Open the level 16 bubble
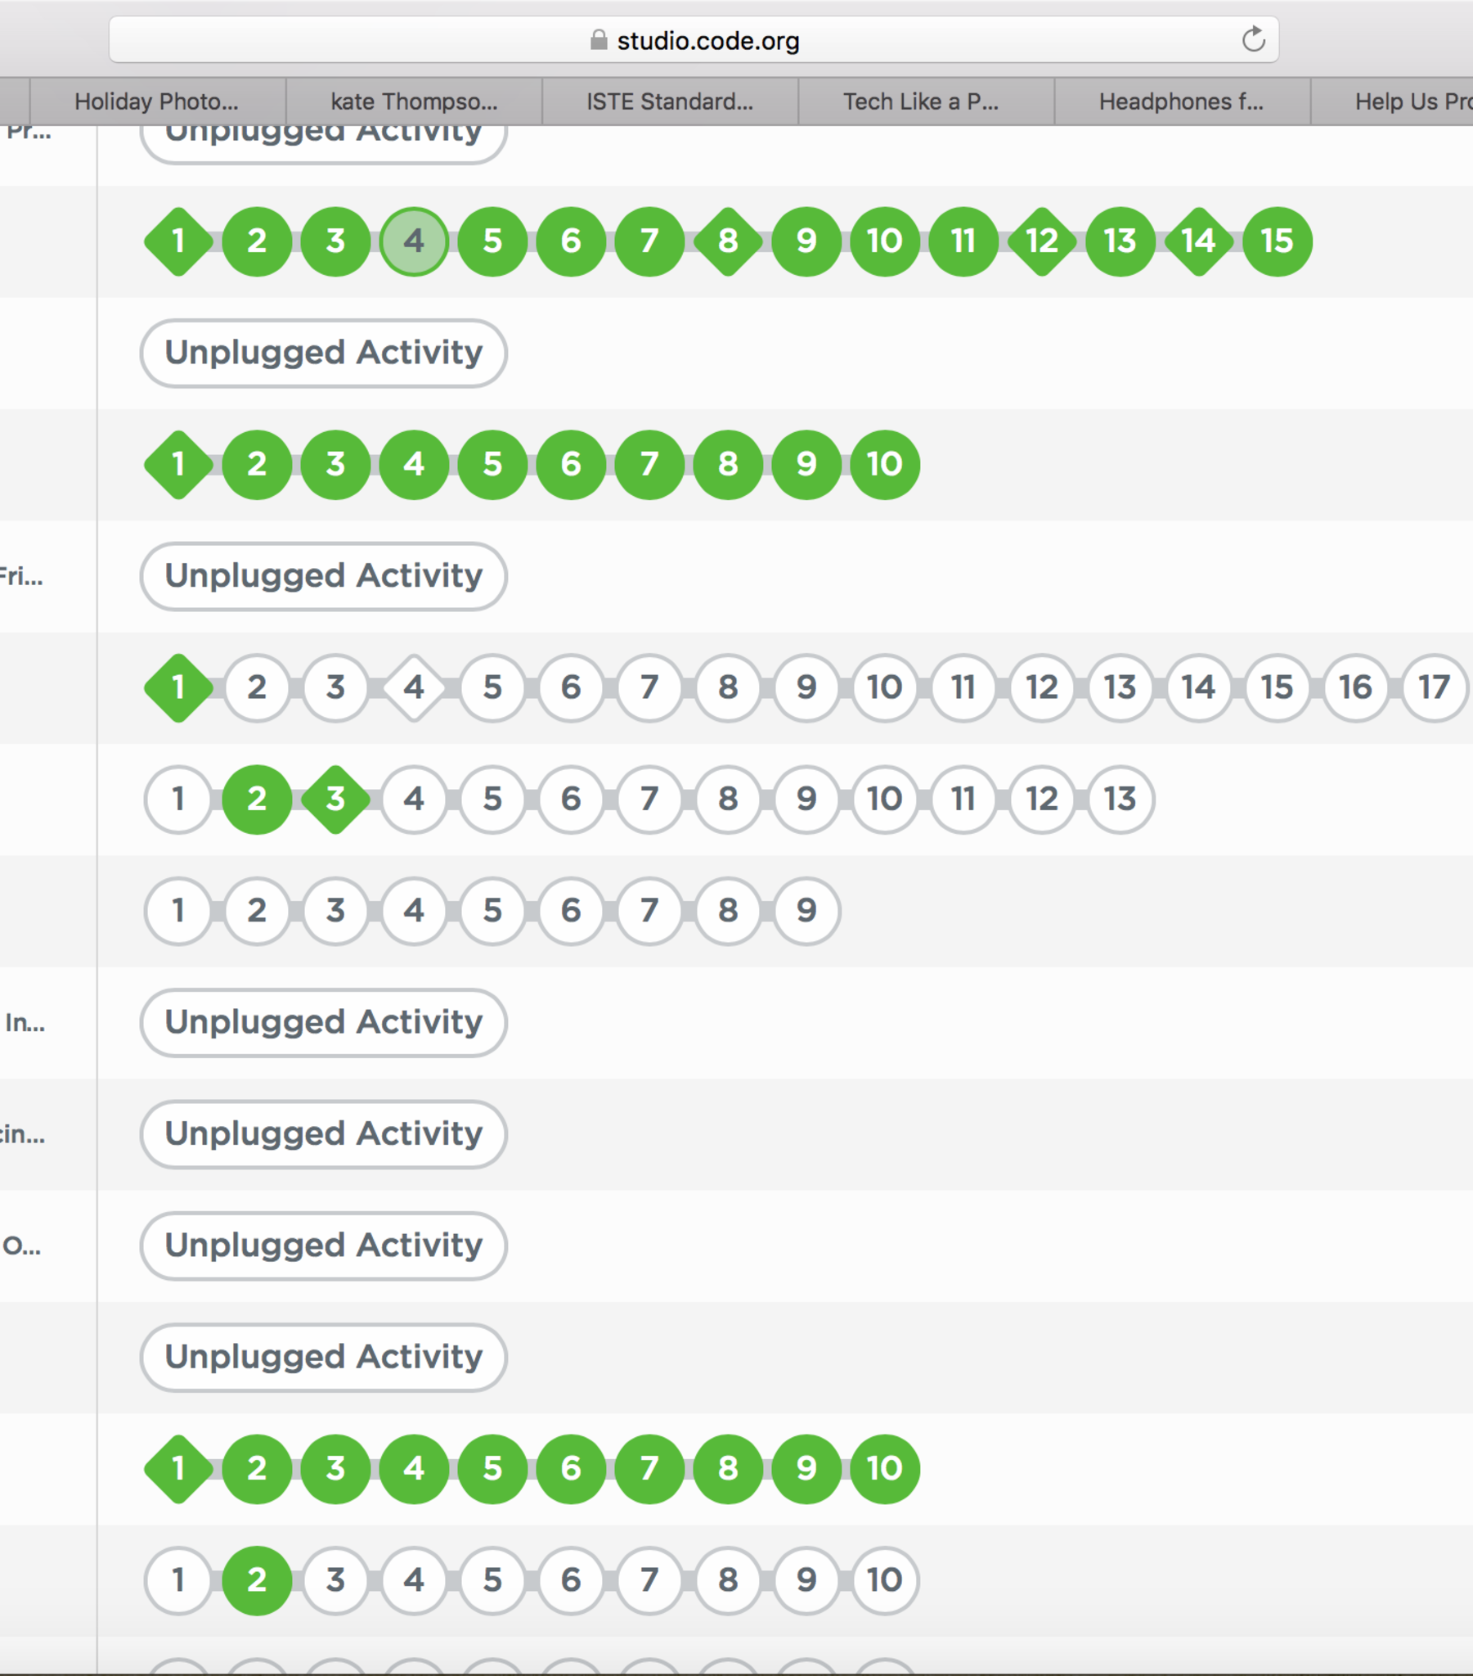 point(1355,687)
